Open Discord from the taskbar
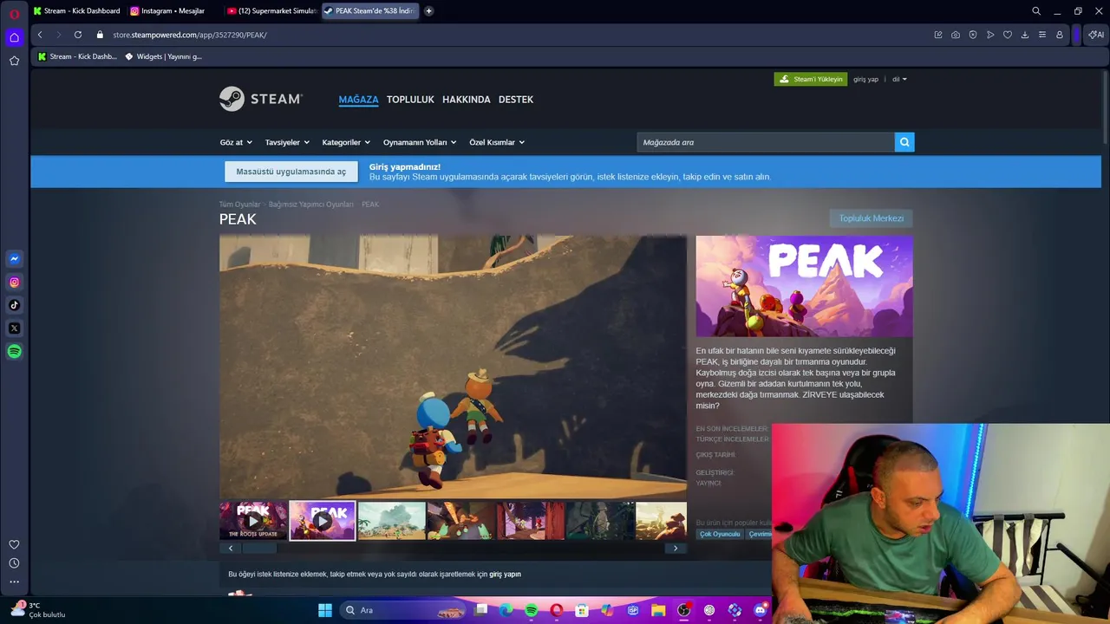 pos(761,610)
